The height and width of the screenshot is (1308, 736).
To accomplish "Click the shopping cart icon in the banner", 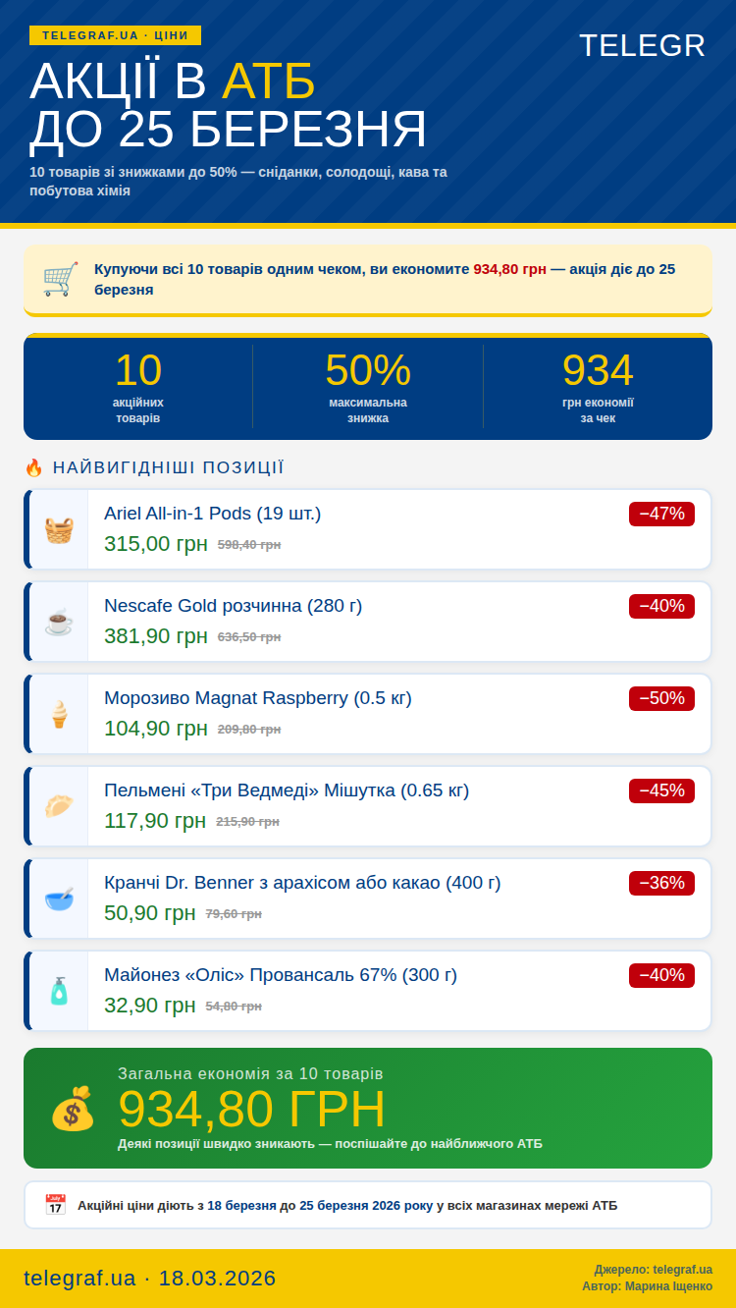I will tap(60, 279).
